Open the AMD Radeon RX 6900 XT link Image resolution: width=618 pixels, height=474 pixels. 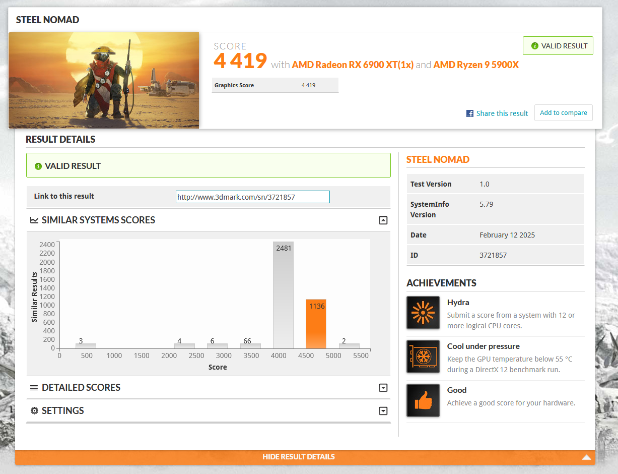tap(353, 65)
